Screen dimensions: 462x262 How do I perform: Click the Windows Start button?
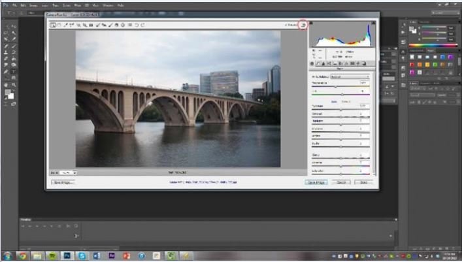pos(7,256)
